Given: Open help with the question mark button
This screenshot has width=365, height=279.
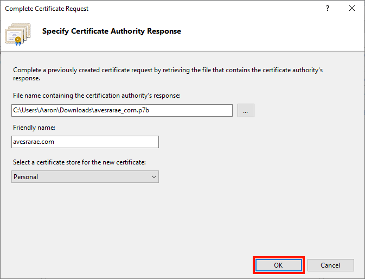Looking at the screenshot, I should pyautogui.click(x=327, y=9).
